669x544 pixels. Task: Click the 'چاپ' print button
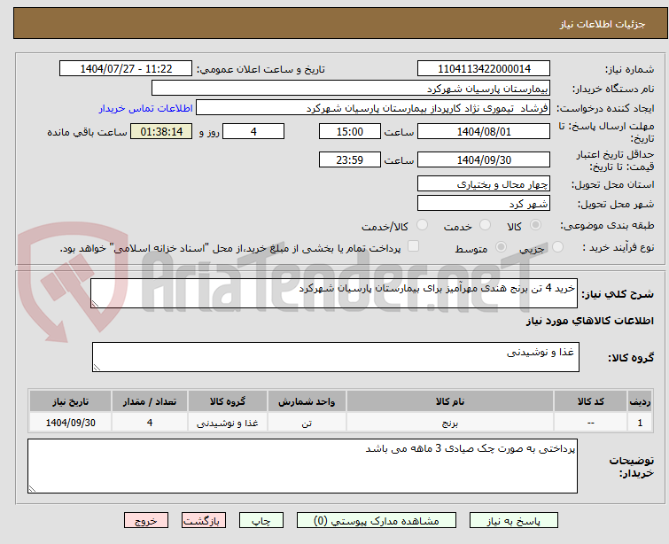click(261, 521)
